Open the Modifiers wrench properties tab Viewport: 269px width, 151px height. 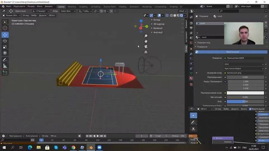click(191, 54)
